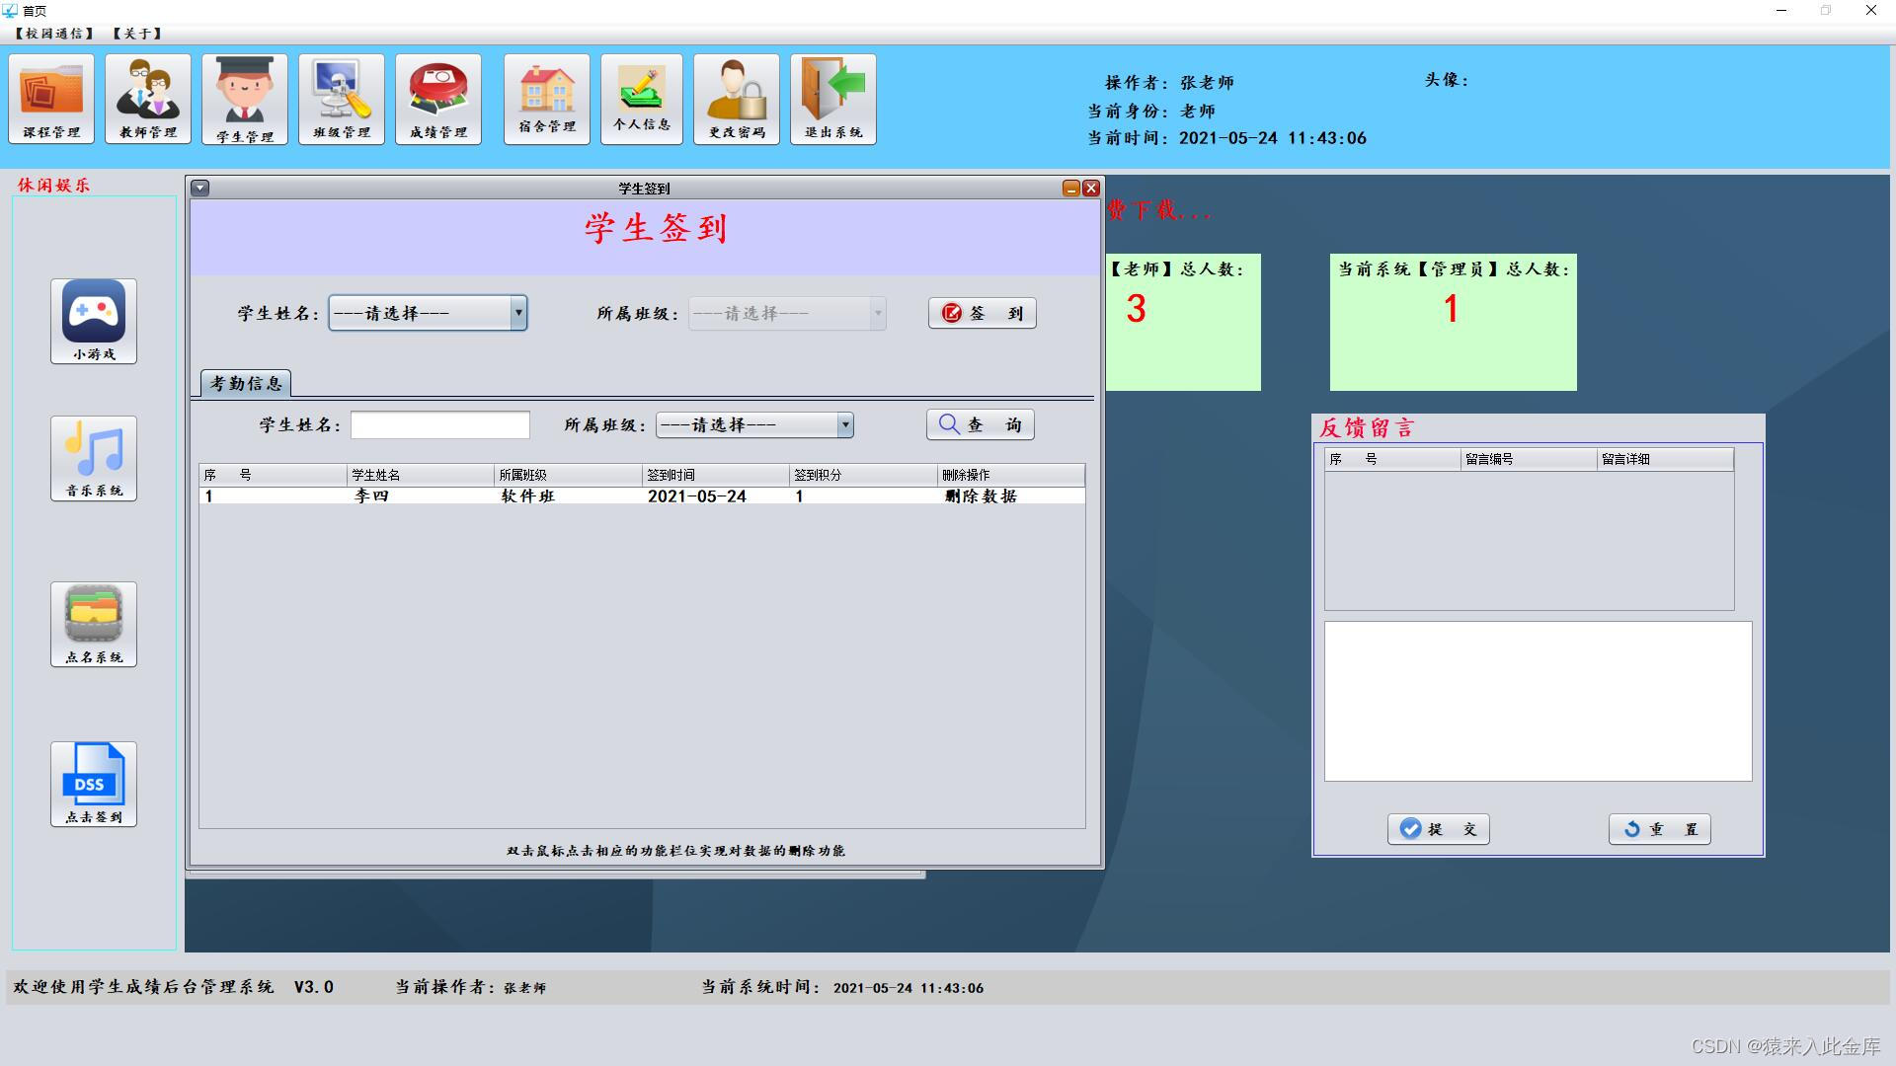Click the 序号 column header in attendance table

click(x=273, y=475)
